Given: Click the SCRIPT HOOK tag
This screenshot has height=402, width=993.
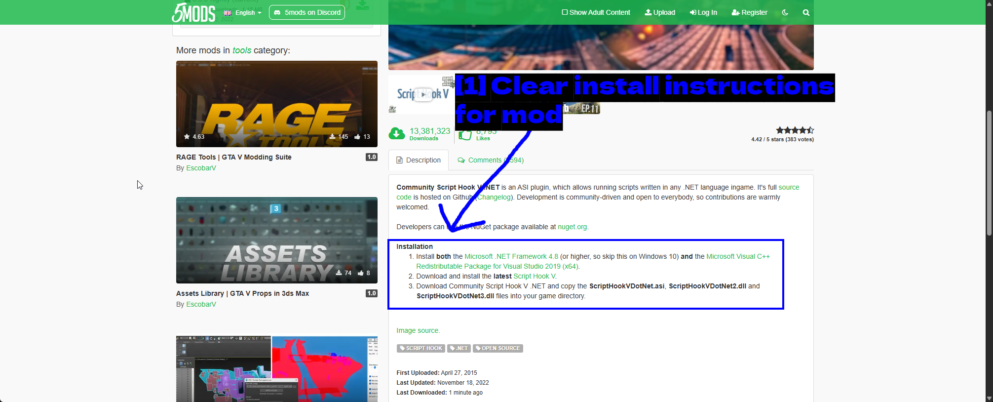Looking at the screenshot, I should tap(421, 348).
